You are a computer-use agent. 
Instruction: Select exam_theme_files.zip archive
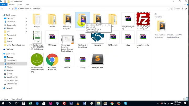pos(128,21)
